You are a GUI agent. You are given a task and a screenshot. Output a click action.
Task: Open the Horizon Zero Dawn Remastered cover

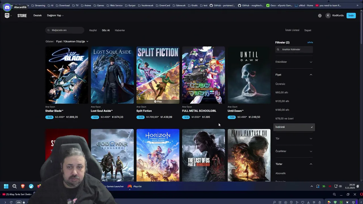(x=158, y=155)
